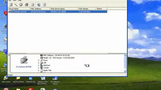Click the Ready status bar text

click(10, 75)
